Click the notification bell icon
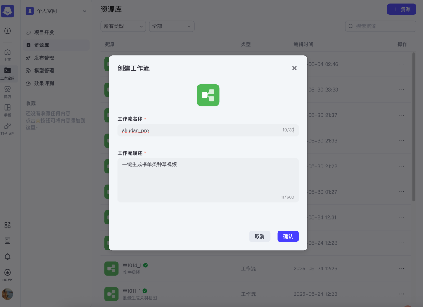The image size is (423, 307). pyautogui.click(x=8, y=256)
